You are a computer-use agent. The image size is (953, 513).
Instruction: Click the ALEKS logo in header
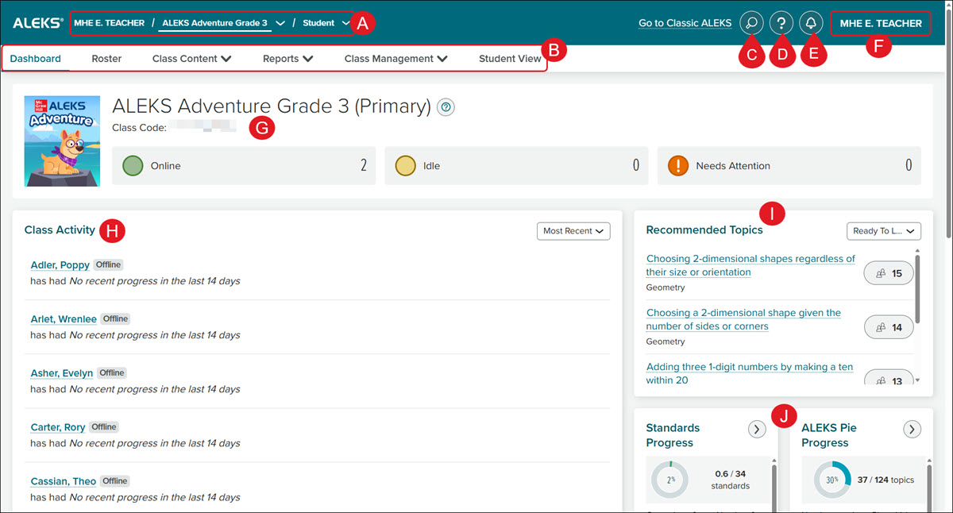[37, 23]
